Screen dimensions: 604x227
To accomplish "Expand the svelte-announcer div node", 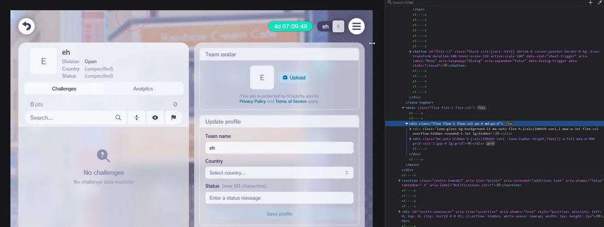I will tap(400, 212).
